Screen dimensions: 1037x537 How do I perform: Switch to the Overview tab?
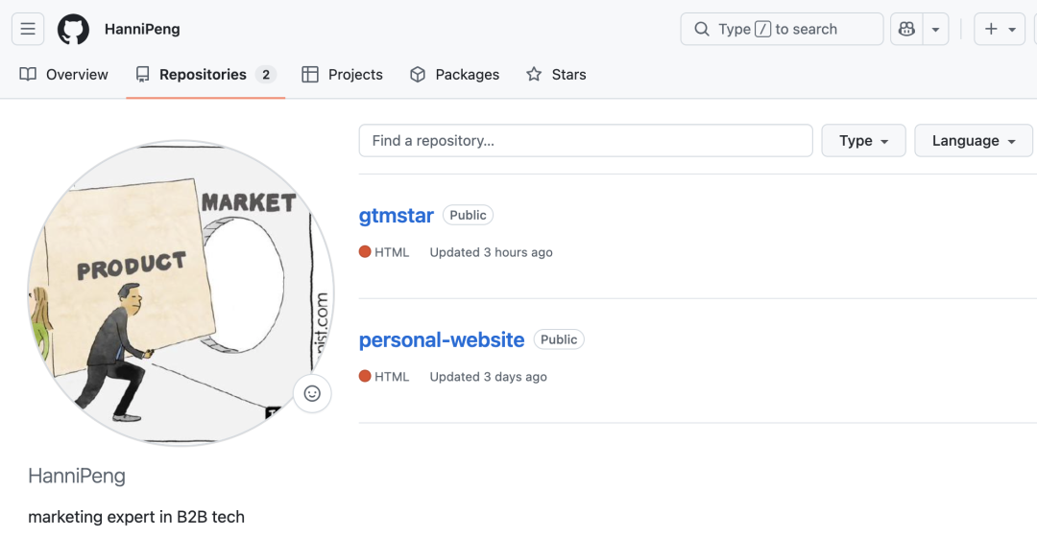(x=64, y=75)
